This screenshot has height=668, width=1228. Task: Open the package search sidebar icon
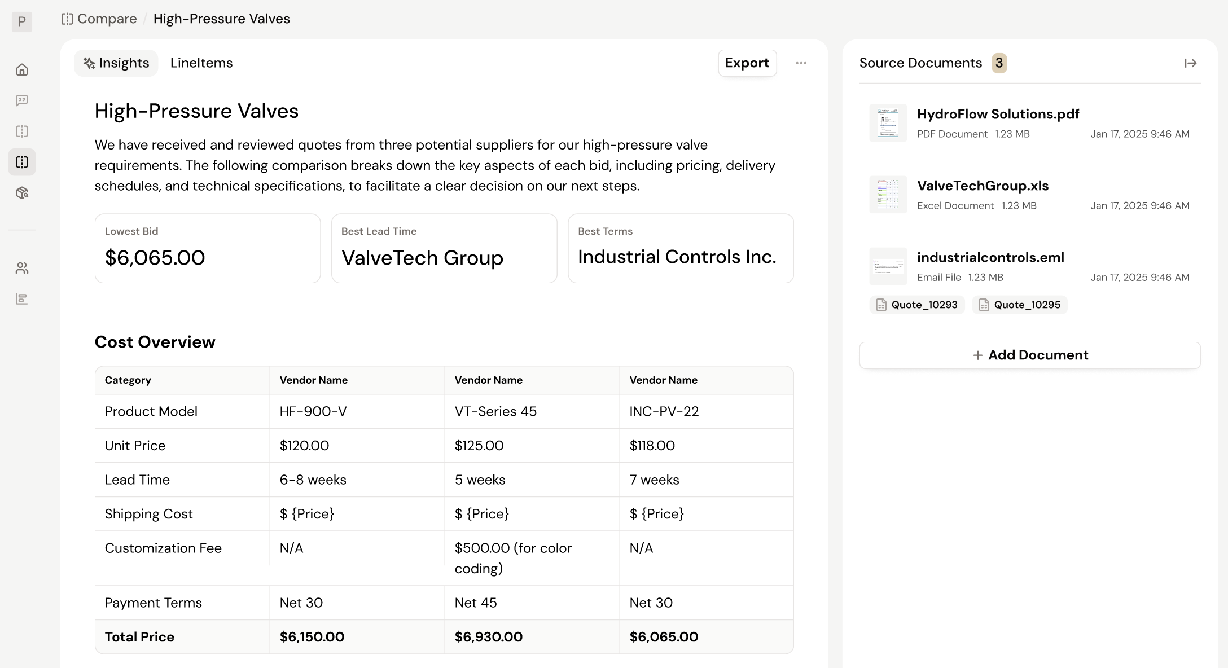coord(22,193)
